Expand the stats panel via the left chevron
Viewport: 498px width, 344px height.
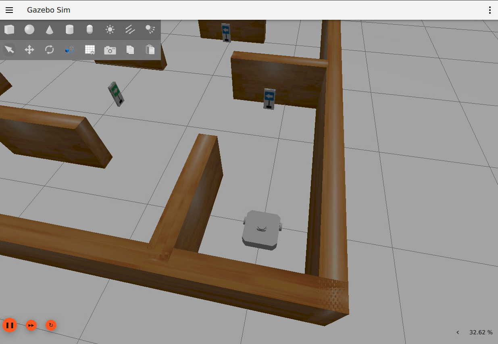pyautogui.click(x=458, y=332)
